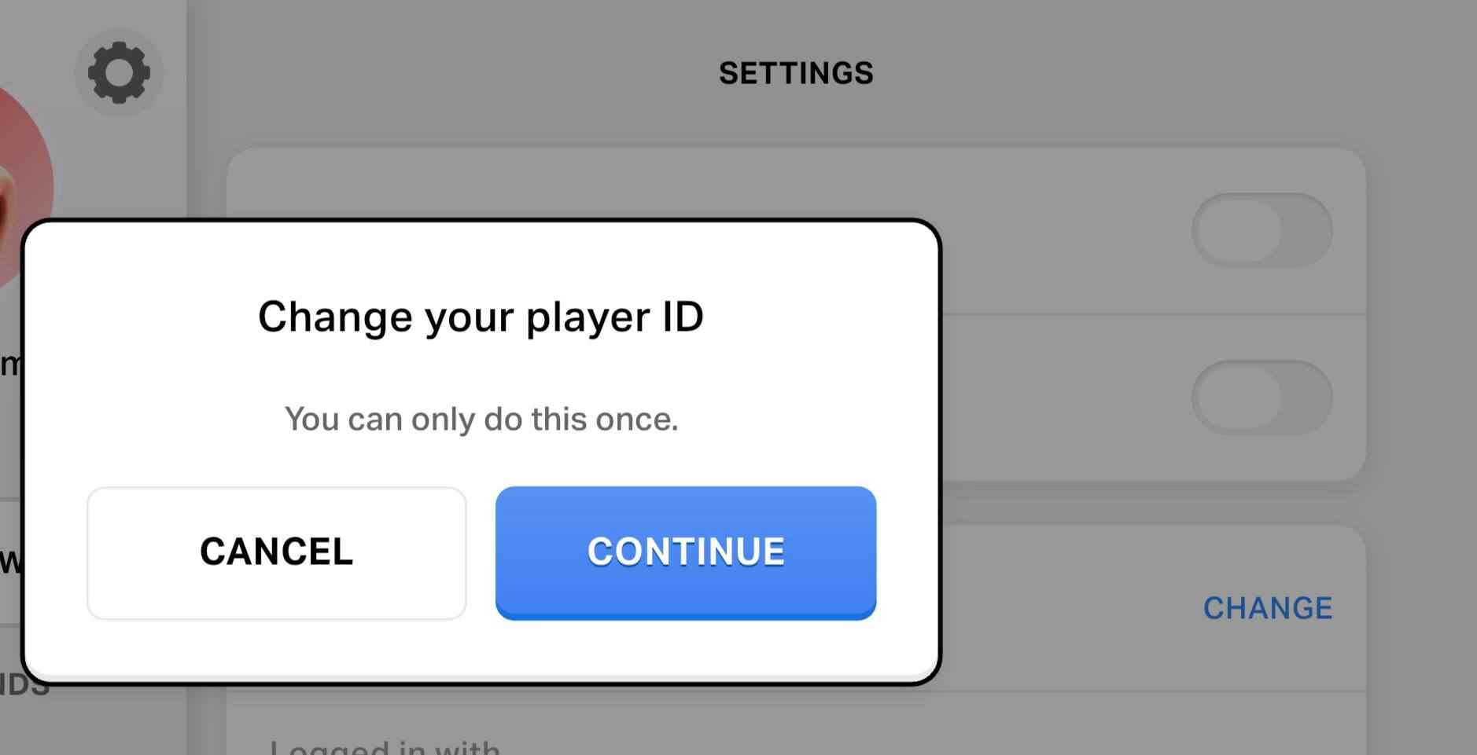The image size is (1477, 755).
Task: Select the blue CHANGE text near bottom right
Action: click(x=1268, y=607)
